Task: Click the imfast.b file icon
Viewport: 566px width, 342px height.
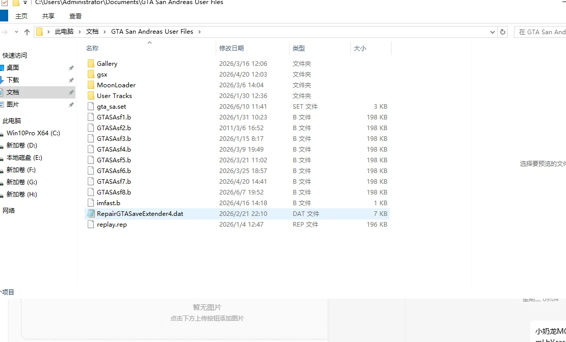Action: tap(91, 203)
